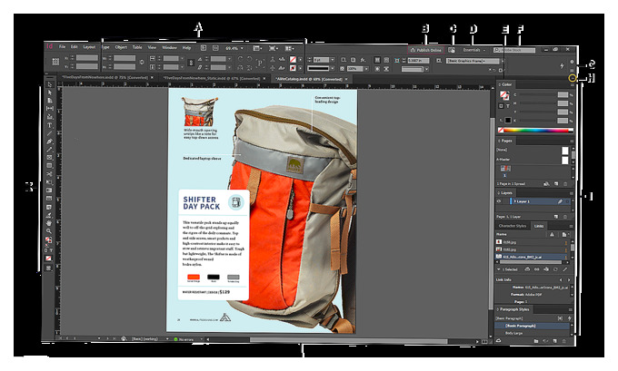Select the Scissors tool
This screenshot has width=618, height=371.
(x=50, y=174)
